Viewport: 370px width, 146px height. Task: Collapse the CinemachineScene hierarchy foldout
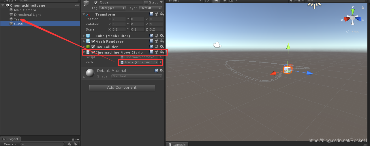[3, 5]
